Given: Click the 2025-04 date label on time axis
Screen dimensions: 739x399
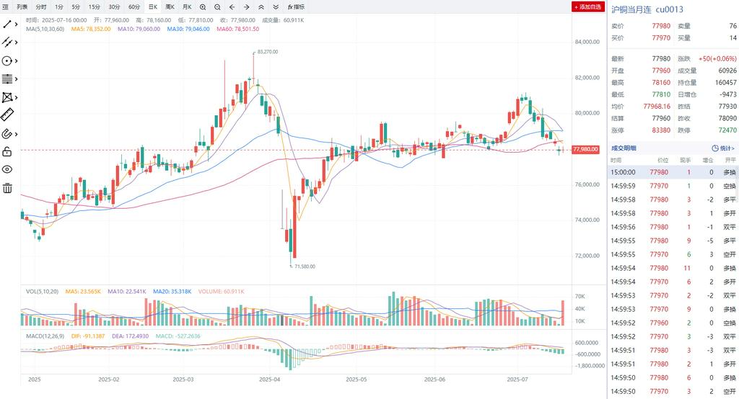Looking at the screenshot, I should click(x=270, y=380).
